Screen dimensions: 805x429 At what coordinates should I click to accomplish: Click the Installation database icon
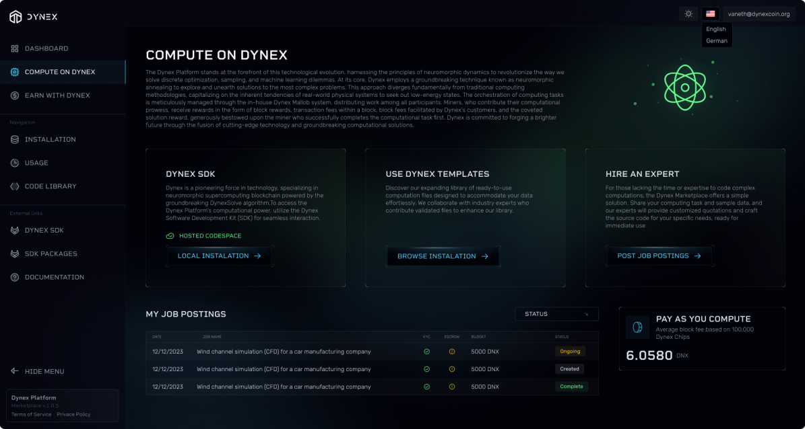click(x=15, y=139)
